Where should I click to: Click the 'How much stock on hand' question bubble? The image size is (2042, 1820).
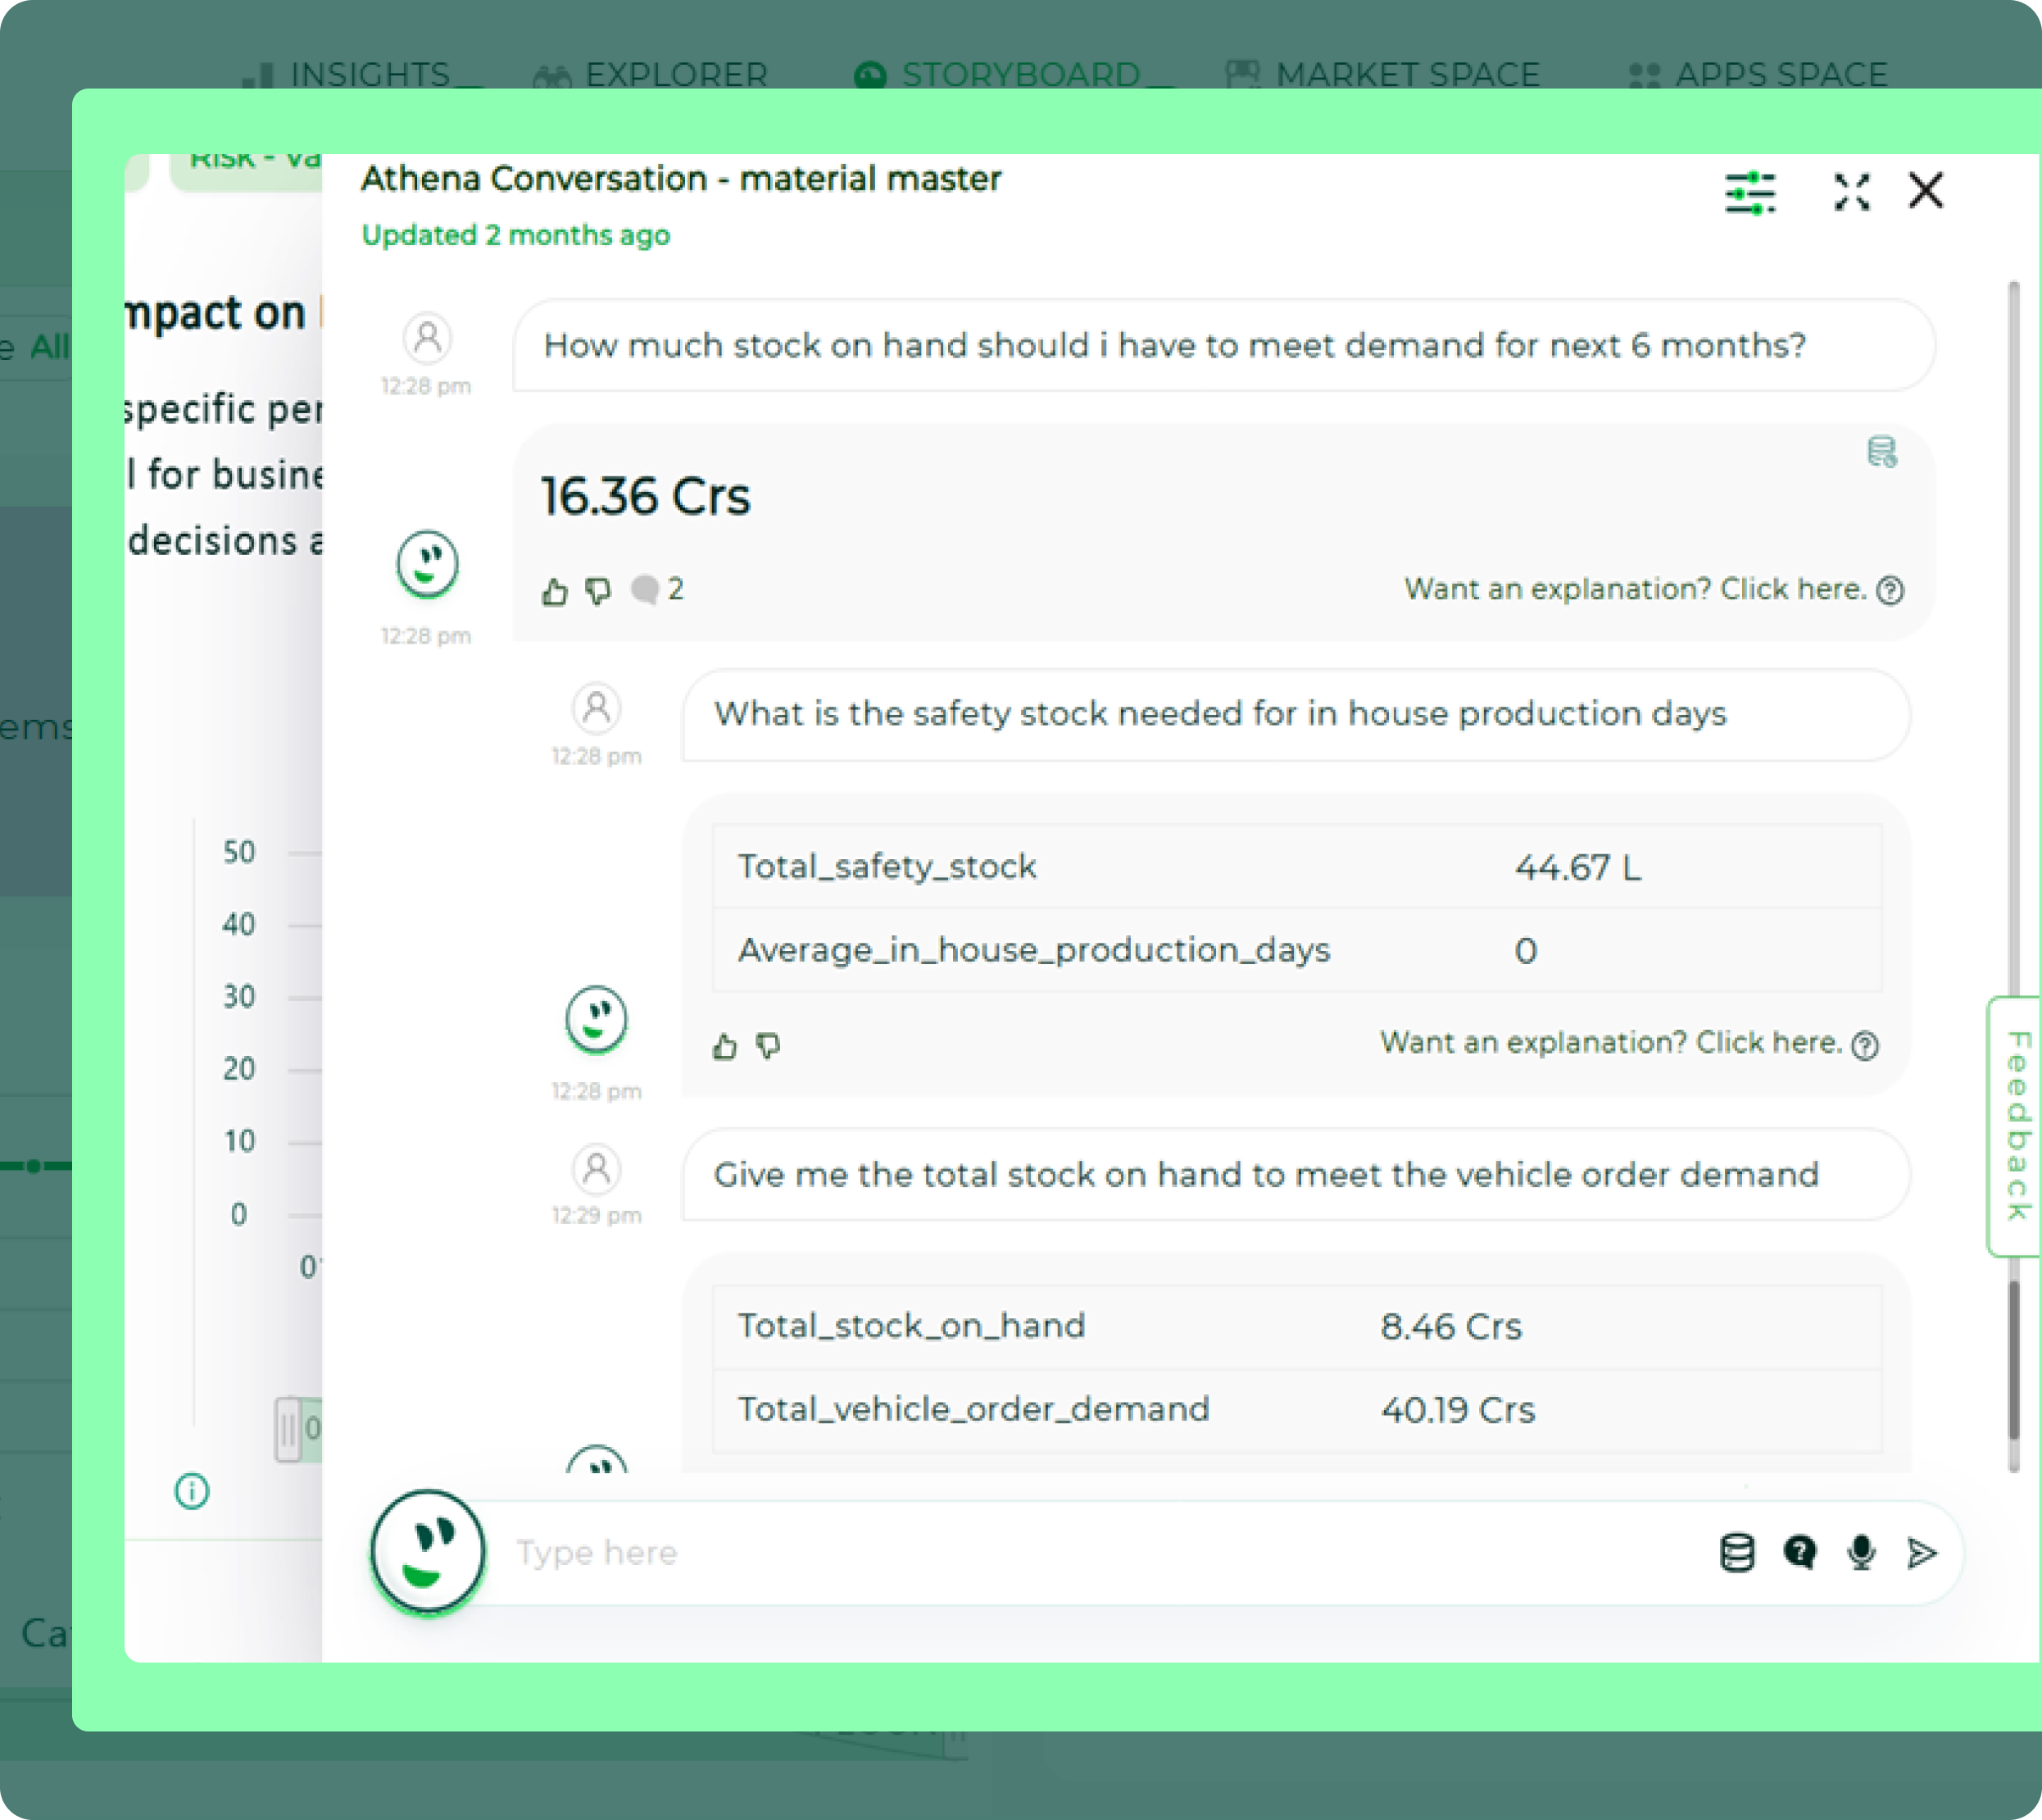point(1223,345)
